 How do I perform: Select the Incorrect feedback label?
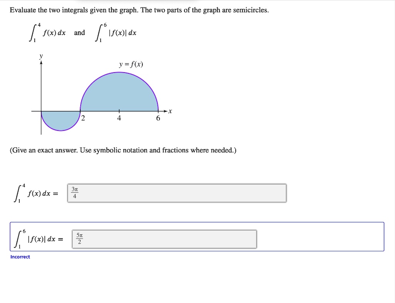tap(20, 257)
